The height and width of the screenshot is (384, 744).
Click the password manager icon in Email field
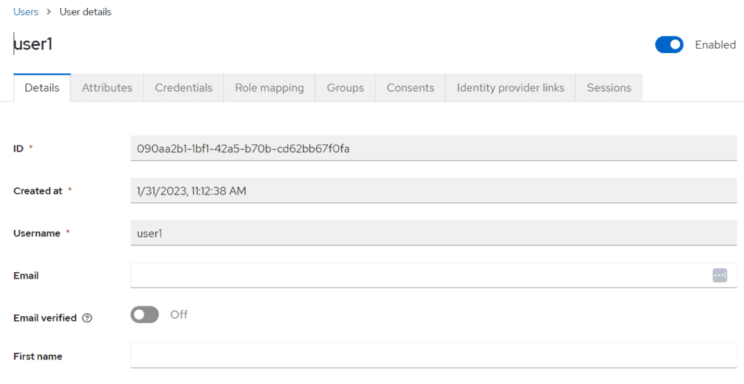click(719, 275)
